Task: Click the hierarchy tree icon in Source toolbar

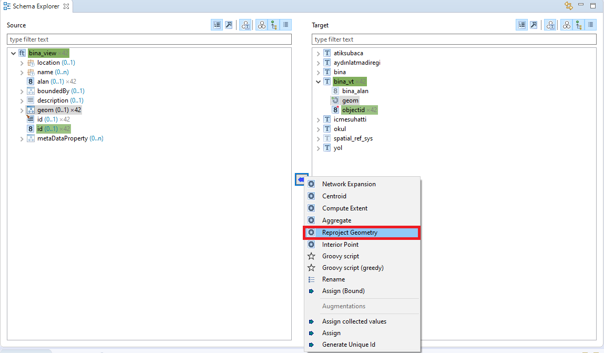Action: tap(274, 25)
